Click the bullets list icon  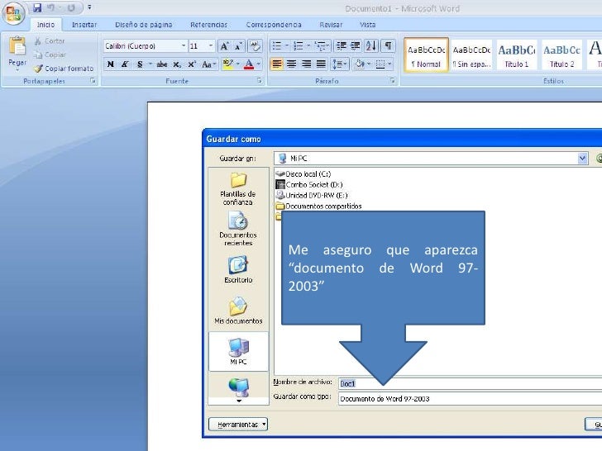276,46
